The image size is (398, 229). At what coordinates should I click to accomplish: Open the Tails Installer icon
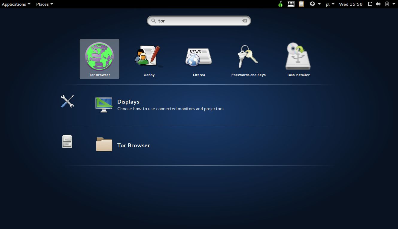point(298,56)
